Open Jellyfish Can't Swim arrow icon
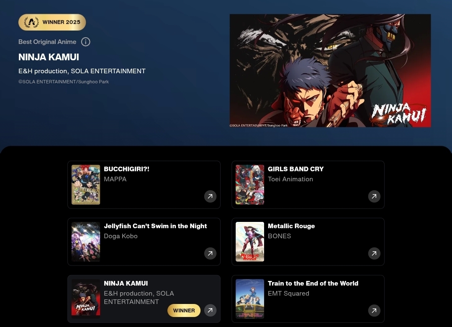The height and width of the screenshot is (327, 452). pos(210,253)
